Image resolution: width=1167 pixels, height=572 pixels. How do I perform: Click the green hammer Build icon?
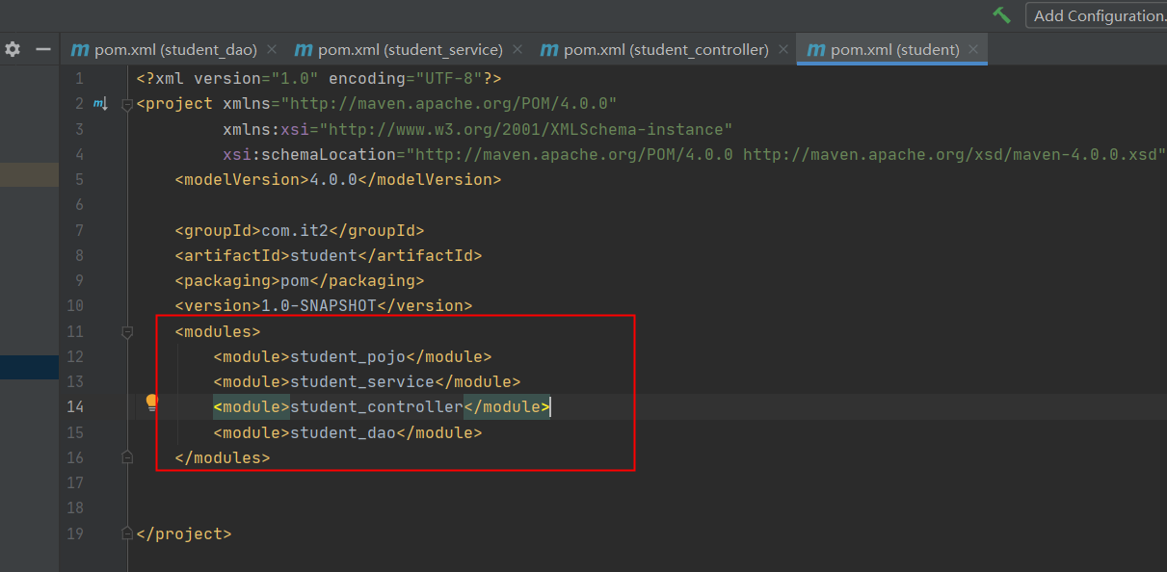coord(1002,15)
